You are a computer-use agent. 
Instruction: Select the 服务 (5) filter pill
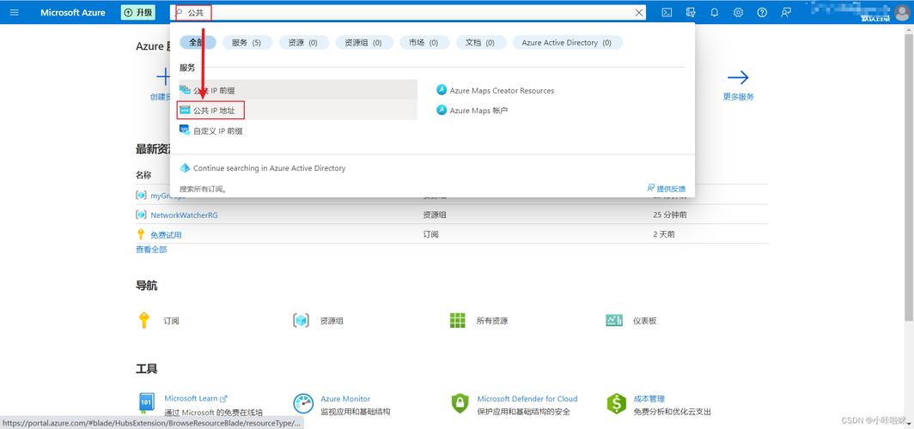(x=247, y=43)
